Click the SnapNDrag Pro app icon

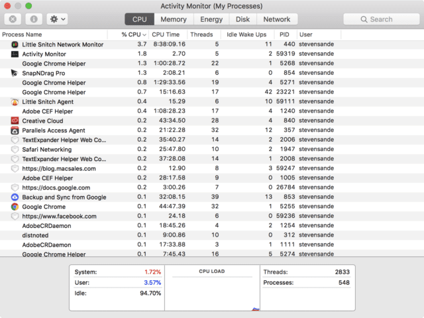click(15, 73)
